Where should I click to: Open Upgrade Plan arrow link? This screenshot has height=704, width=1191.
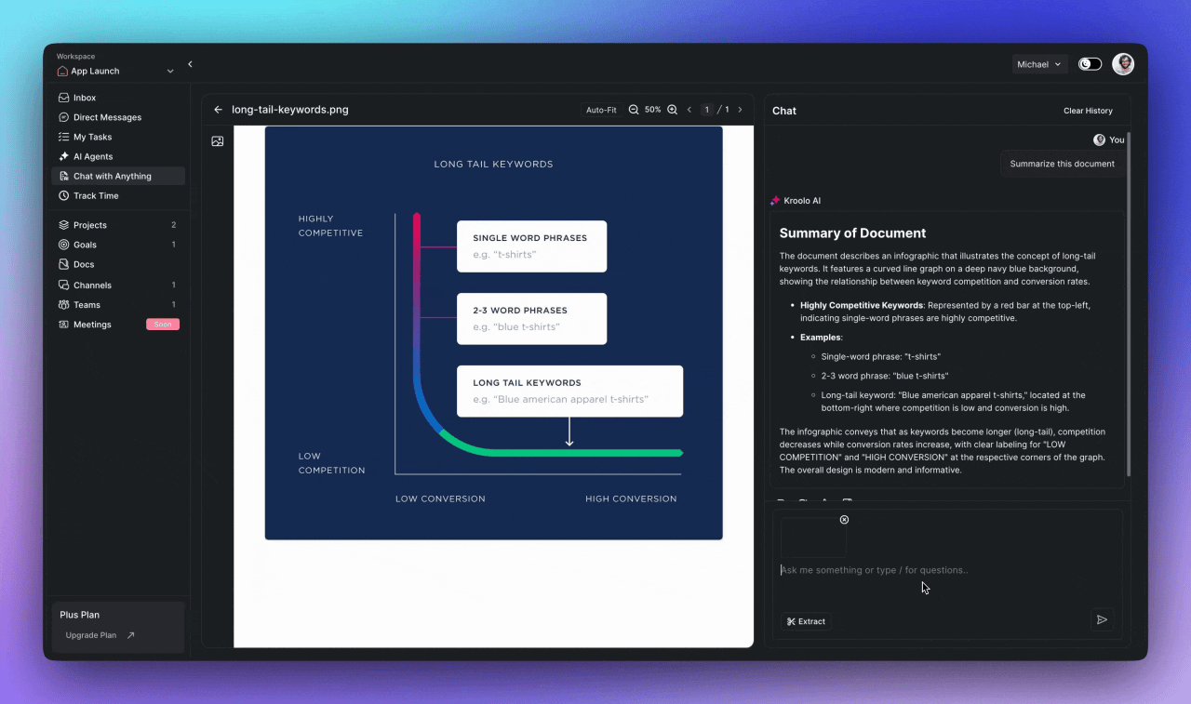point(130,636)
